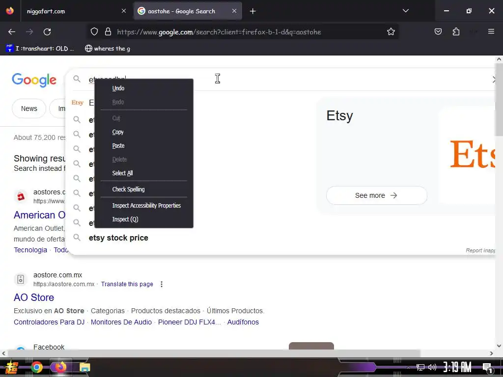Open the network tray icon
This screenshot has width=503, height=377.
(x=420, y=367)
